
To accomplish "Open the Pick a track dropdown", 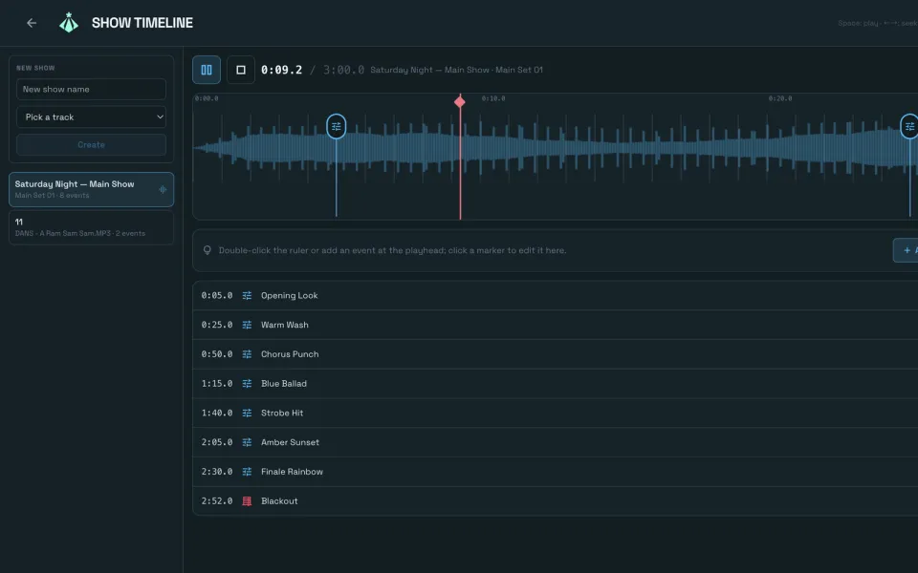I will tap(92, 117).
